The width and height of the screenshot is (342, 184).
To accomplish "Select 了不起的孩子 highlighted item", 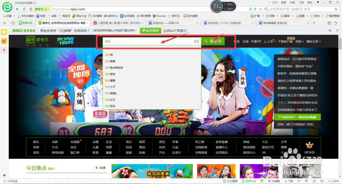I will tap(298, 117).
